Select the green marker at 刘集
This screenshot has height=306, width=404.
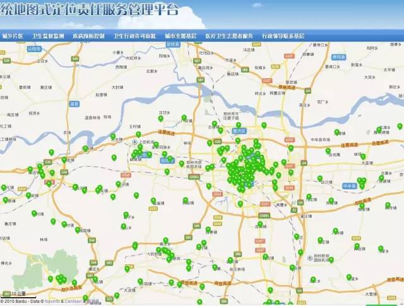328,151
